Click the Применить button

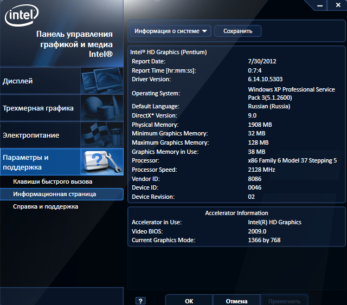coord(284,301)
